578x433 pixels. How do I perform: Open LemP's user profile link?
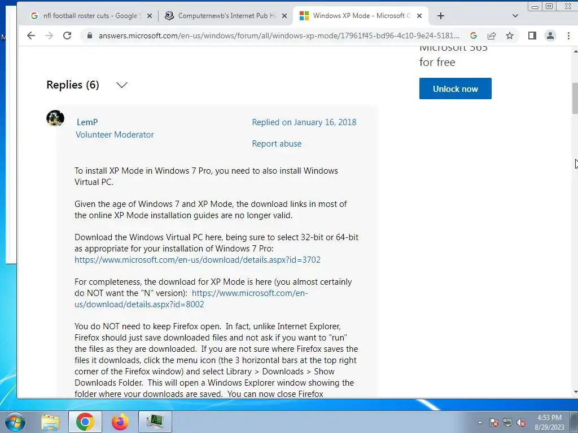[x=87, y=122]
